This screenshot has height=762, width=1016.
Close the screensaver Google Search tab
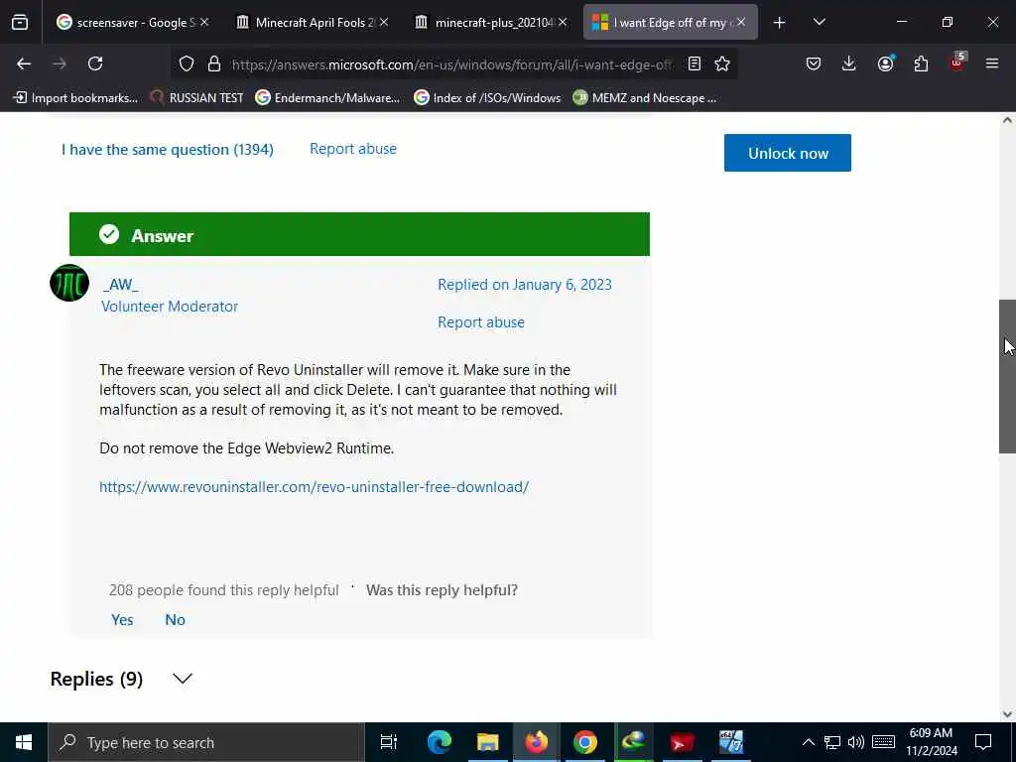pyautogui.click(x=204, y=22)
